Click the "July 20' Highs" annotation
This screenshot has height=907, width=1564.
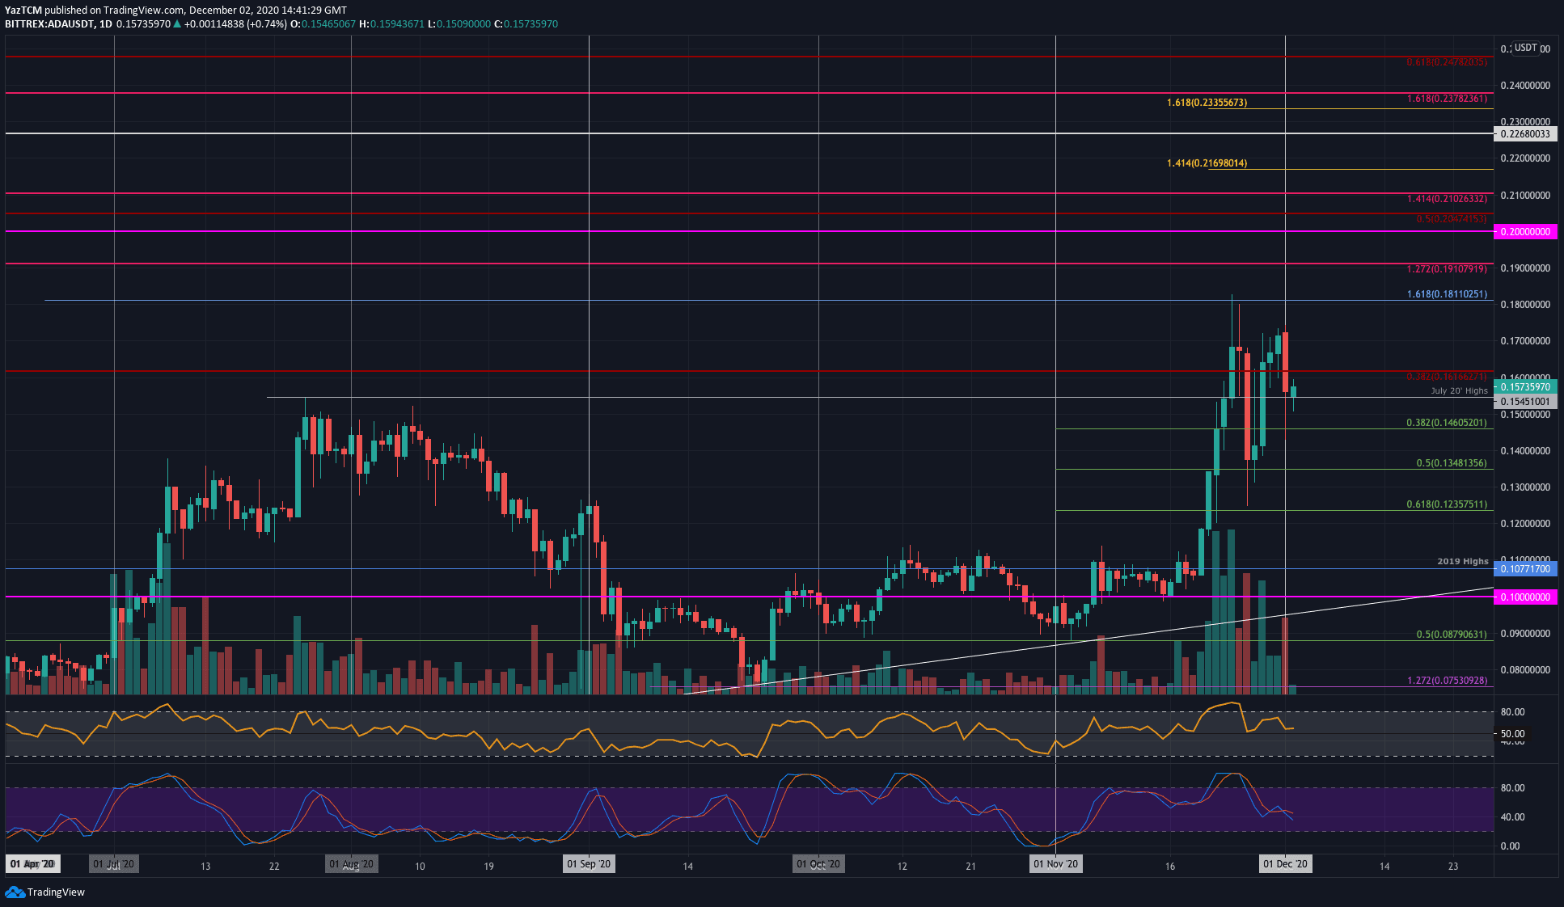point(1459,390)
